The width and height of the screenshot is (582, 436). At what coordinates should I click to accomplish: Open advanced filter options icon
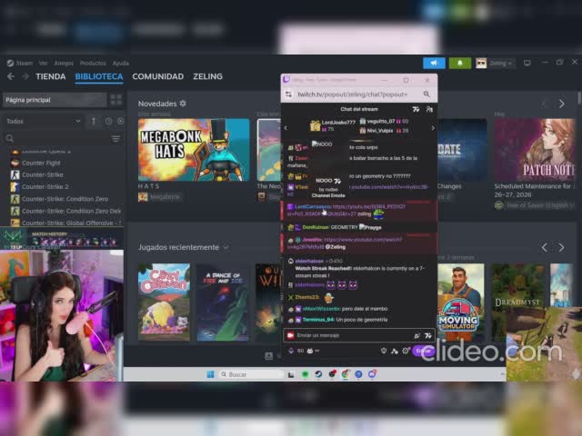[115, 139]
